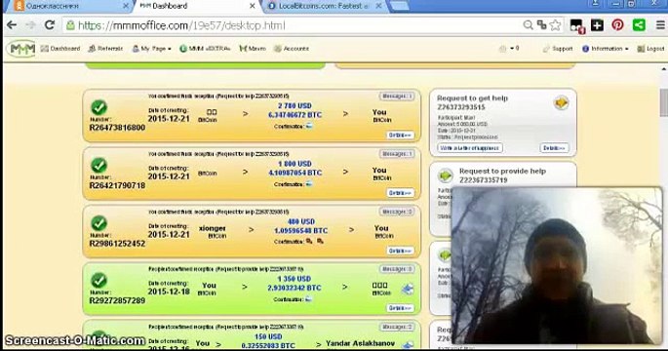Open the MMM eXTRA nav item
The width and height of the screenshot is (668, 351).
(205, 49)
